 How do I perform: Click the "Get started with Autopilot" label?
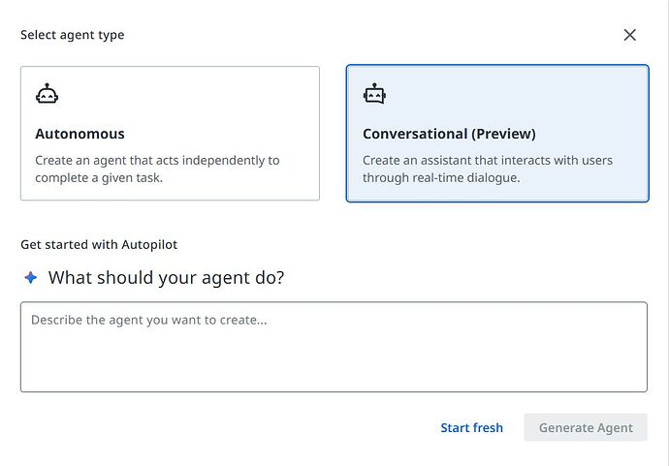(x=99, y=245)
